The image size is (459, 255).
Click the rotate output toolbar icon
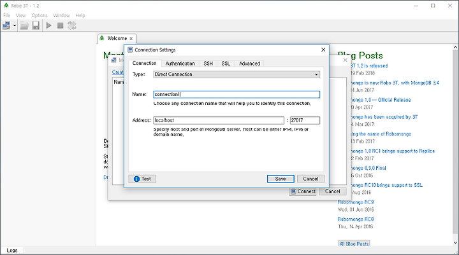tap(71, 25)
